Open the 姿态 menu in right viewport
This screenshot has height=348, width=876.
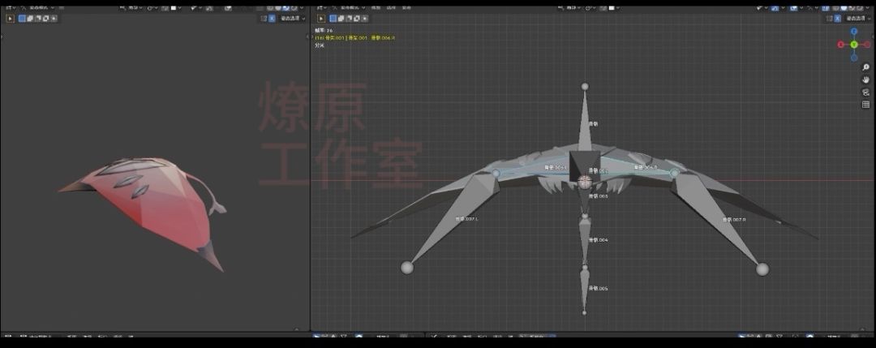(x=406, y=8)
